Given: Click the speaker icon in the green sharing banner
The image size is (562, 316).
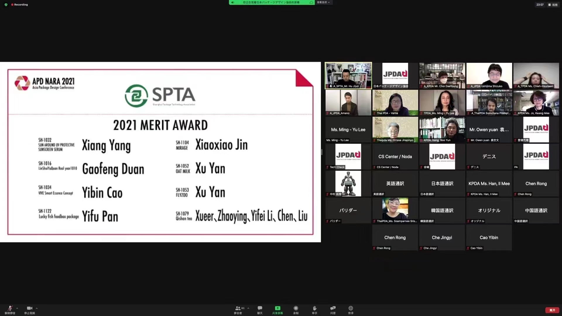Looking at the screenshot, I should 233,2.
